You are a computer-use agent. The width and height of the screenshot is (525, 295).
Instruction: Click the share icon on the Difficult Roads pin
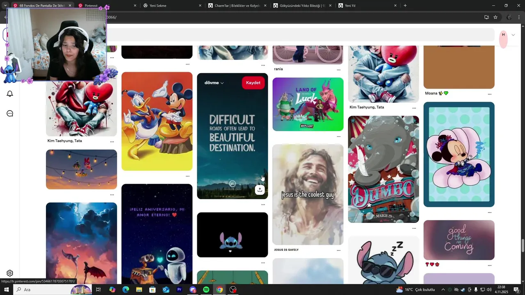click(260, 190)
